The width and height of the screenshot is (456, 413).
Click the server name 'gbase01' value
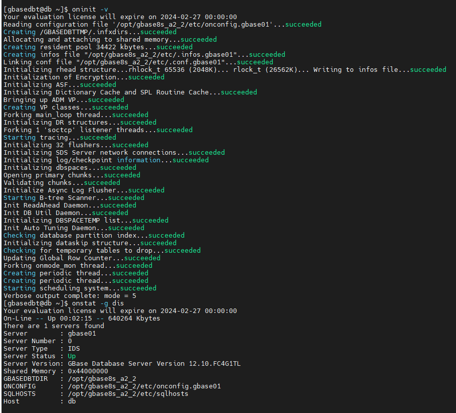tap(82, 333)
